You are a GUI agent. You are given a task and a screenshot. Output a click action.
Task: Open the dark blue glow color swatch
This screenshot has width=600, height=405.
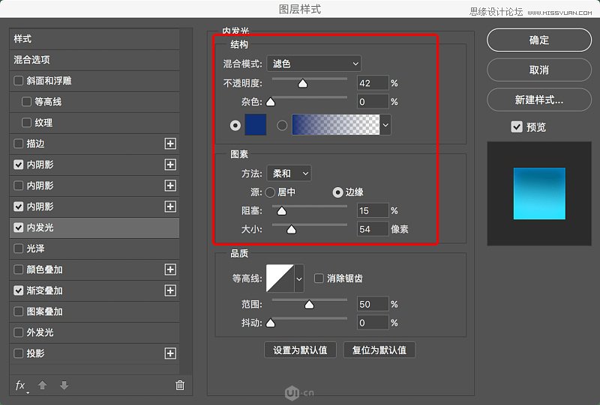(x=255, y=125)
